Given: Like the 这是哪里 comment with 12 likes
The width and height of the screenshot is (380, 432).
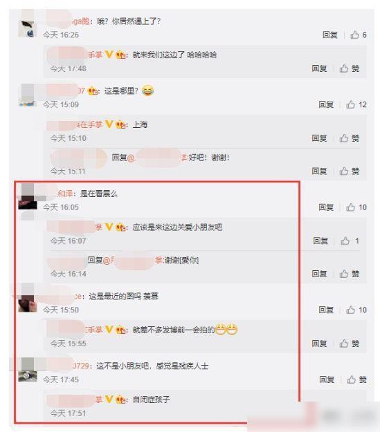Looking at the screenshot, I should (356, 104).
